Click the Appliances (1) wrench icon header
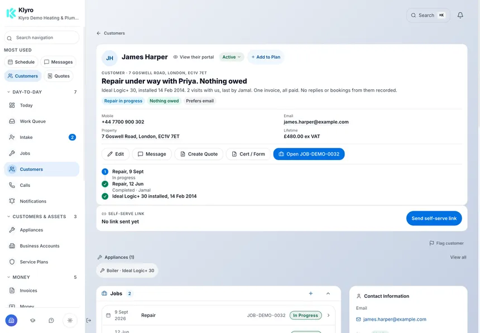Viewport: 480px width, 333px height. point(99,257)
